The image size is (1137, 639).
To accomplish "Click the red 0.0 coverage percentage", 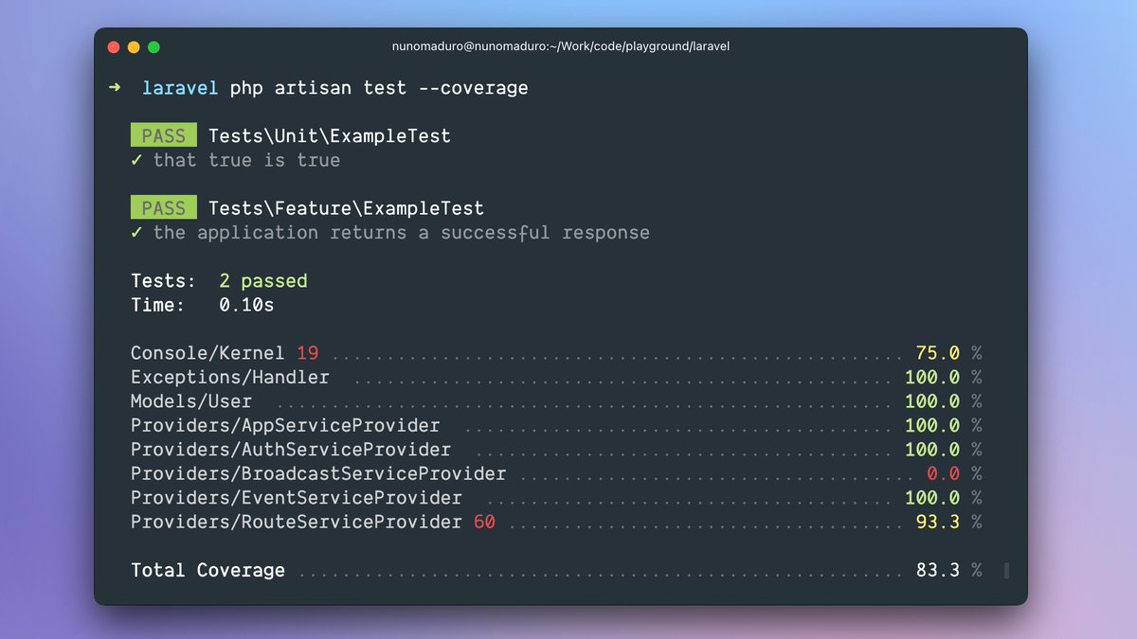I will [x=944, y=473].
